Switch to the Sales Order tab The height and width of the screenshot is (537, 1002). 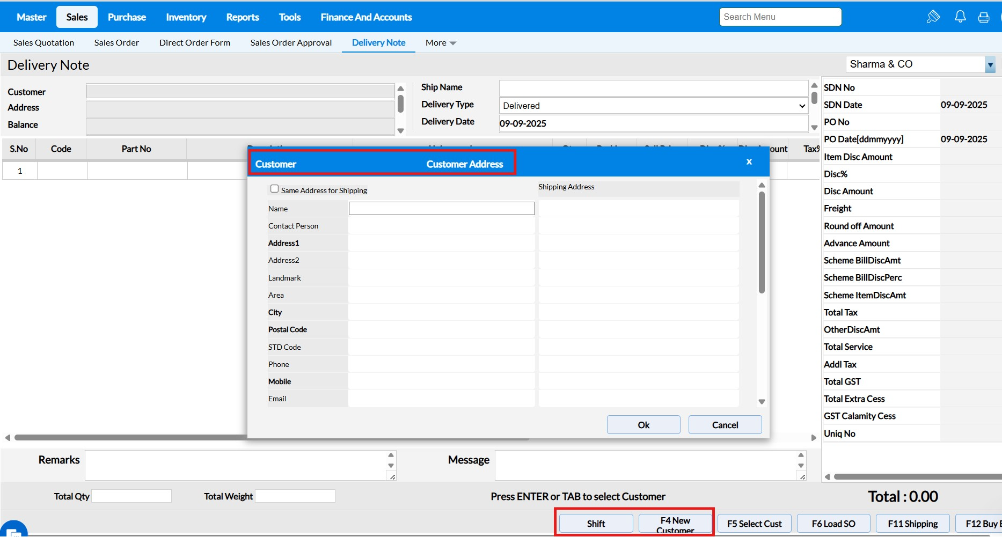coord(116,43)
